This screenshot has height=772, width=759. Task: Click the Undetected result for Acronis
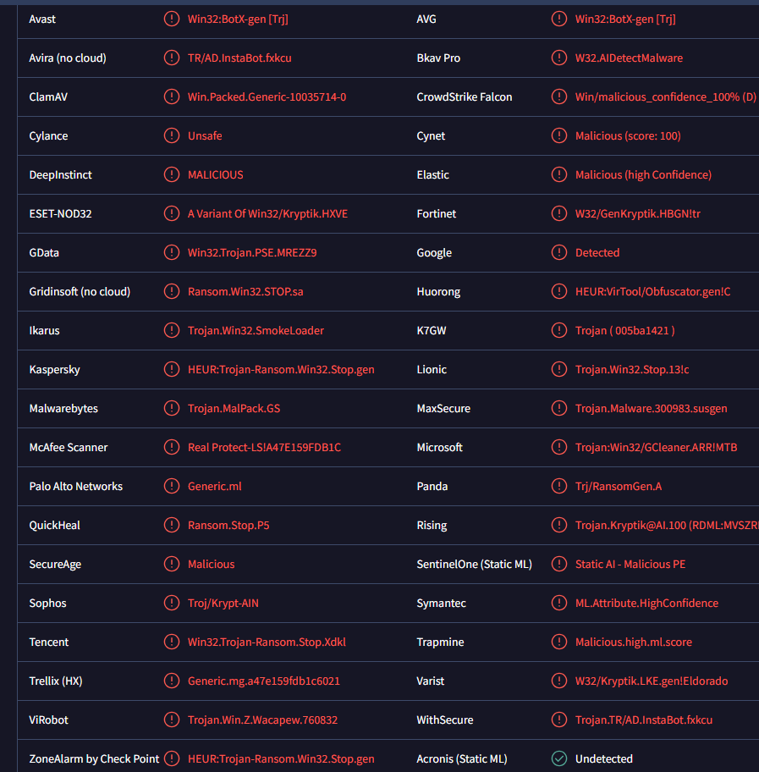pyautogui.click(x=603, y=759)
